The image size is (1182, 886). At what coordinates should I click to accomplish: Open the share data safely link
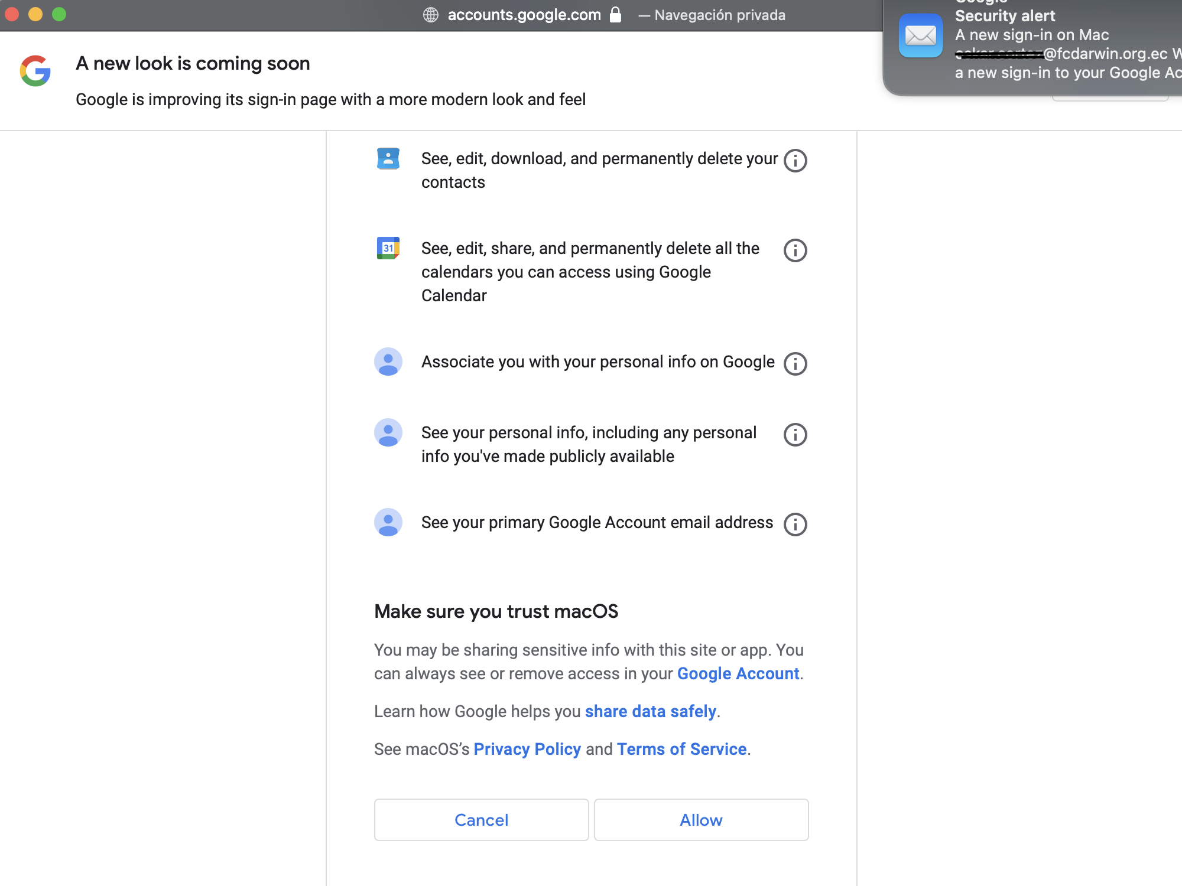651,712
